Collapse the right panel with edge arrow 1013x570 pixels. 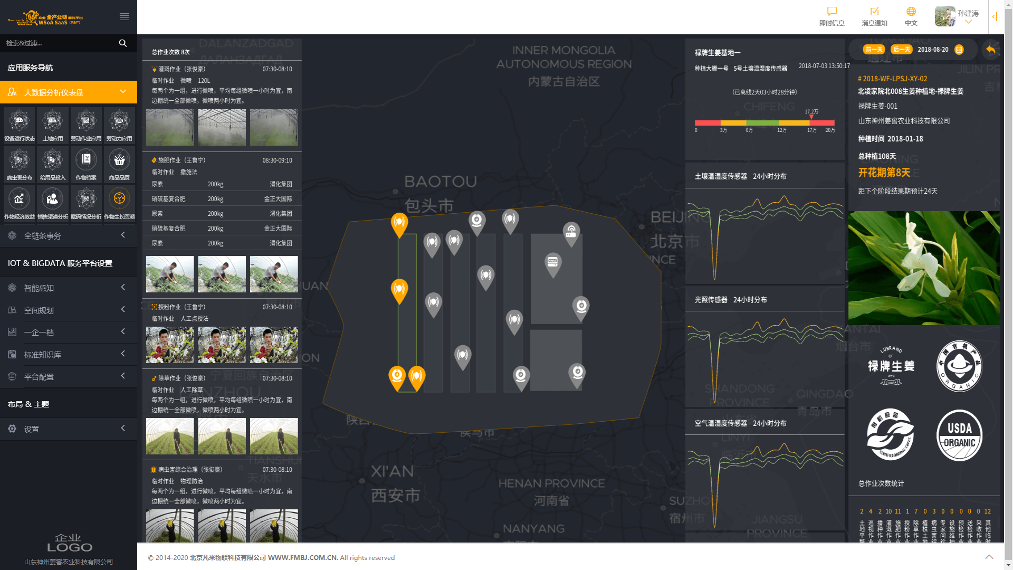click(x=995, y=17)
